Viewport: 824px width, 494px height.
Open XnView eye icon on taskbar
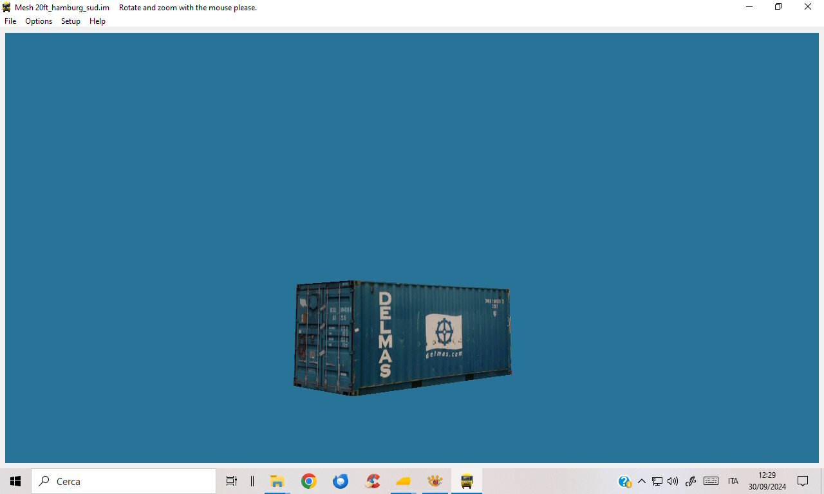pos(435,481)
